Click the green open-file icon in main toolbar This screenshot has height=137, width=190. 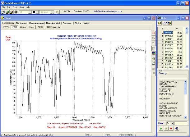pos(7,12)
